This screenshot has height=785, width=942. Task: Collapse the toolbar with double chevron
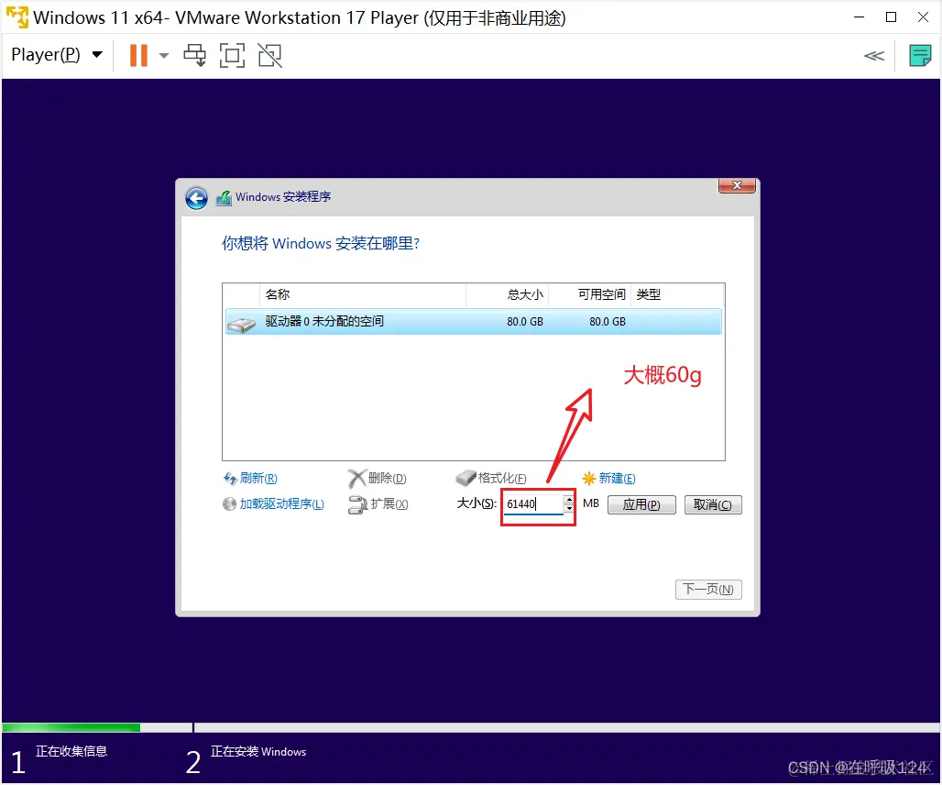(x=874, y=56)
